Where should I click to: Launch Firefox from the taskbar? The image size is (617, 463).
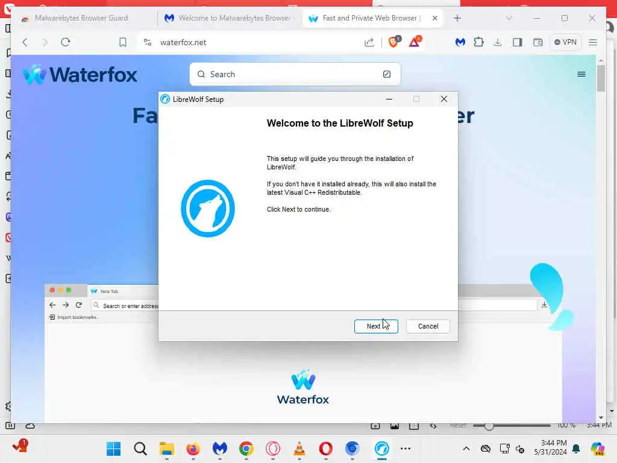[x=193, y=449]
